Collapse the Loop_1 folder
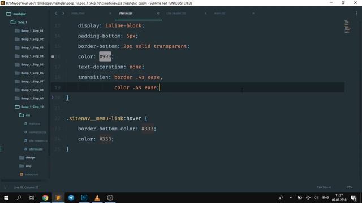The width and height of the screenshot is (362, 203). [19, 23]
